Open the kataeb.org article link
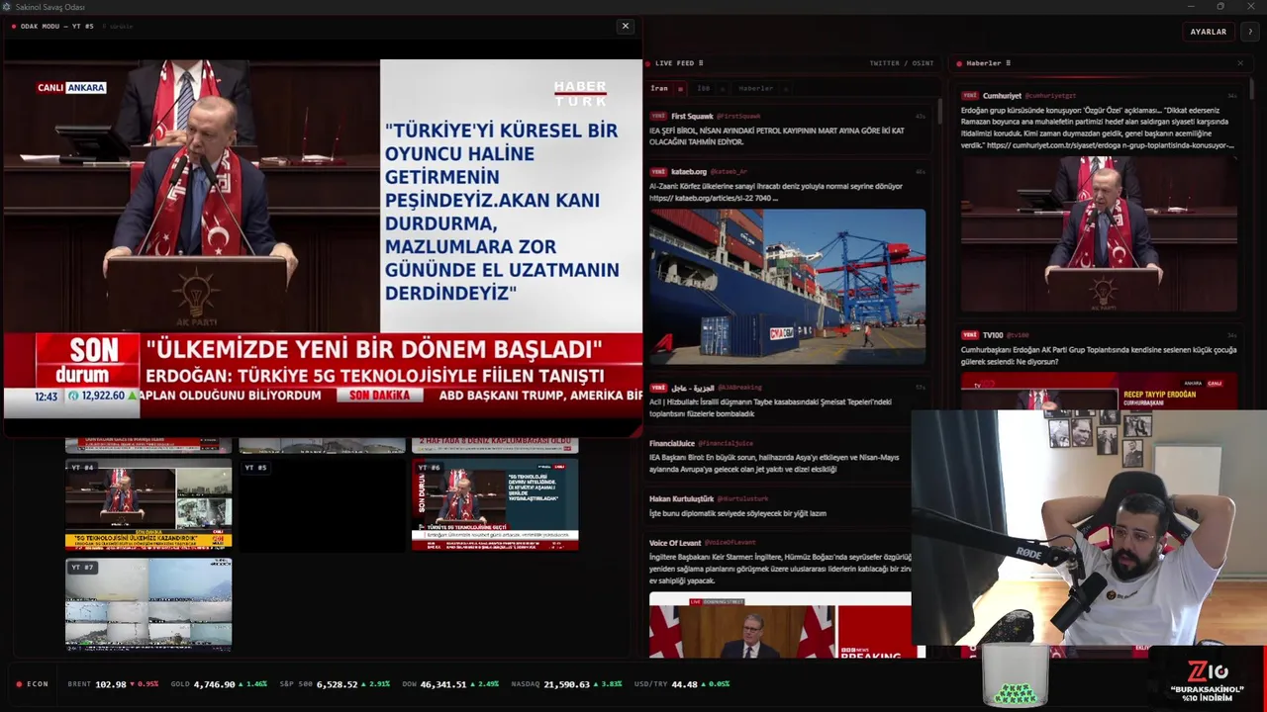The image size is (1267, 712). (x=714, y=198)
